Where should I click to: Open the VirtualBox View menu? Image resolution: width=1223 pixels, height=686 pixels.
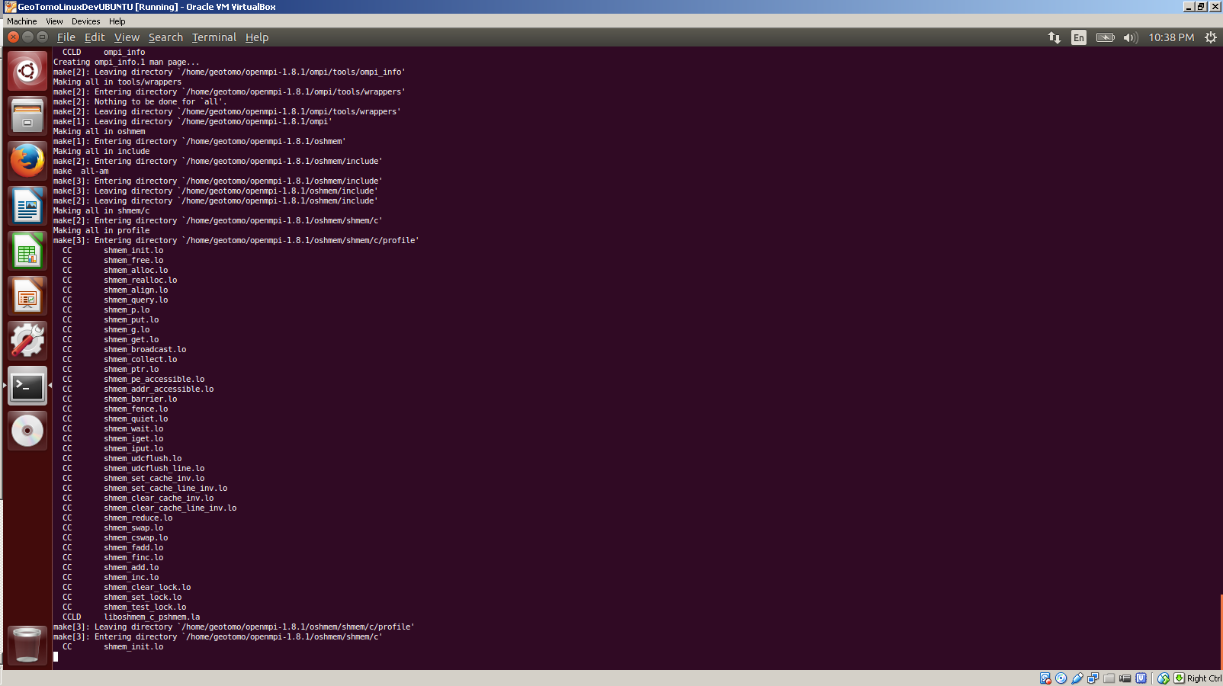(54, 21)
